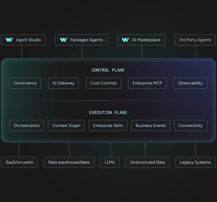Select the Connectivity box

pos(190,125)
